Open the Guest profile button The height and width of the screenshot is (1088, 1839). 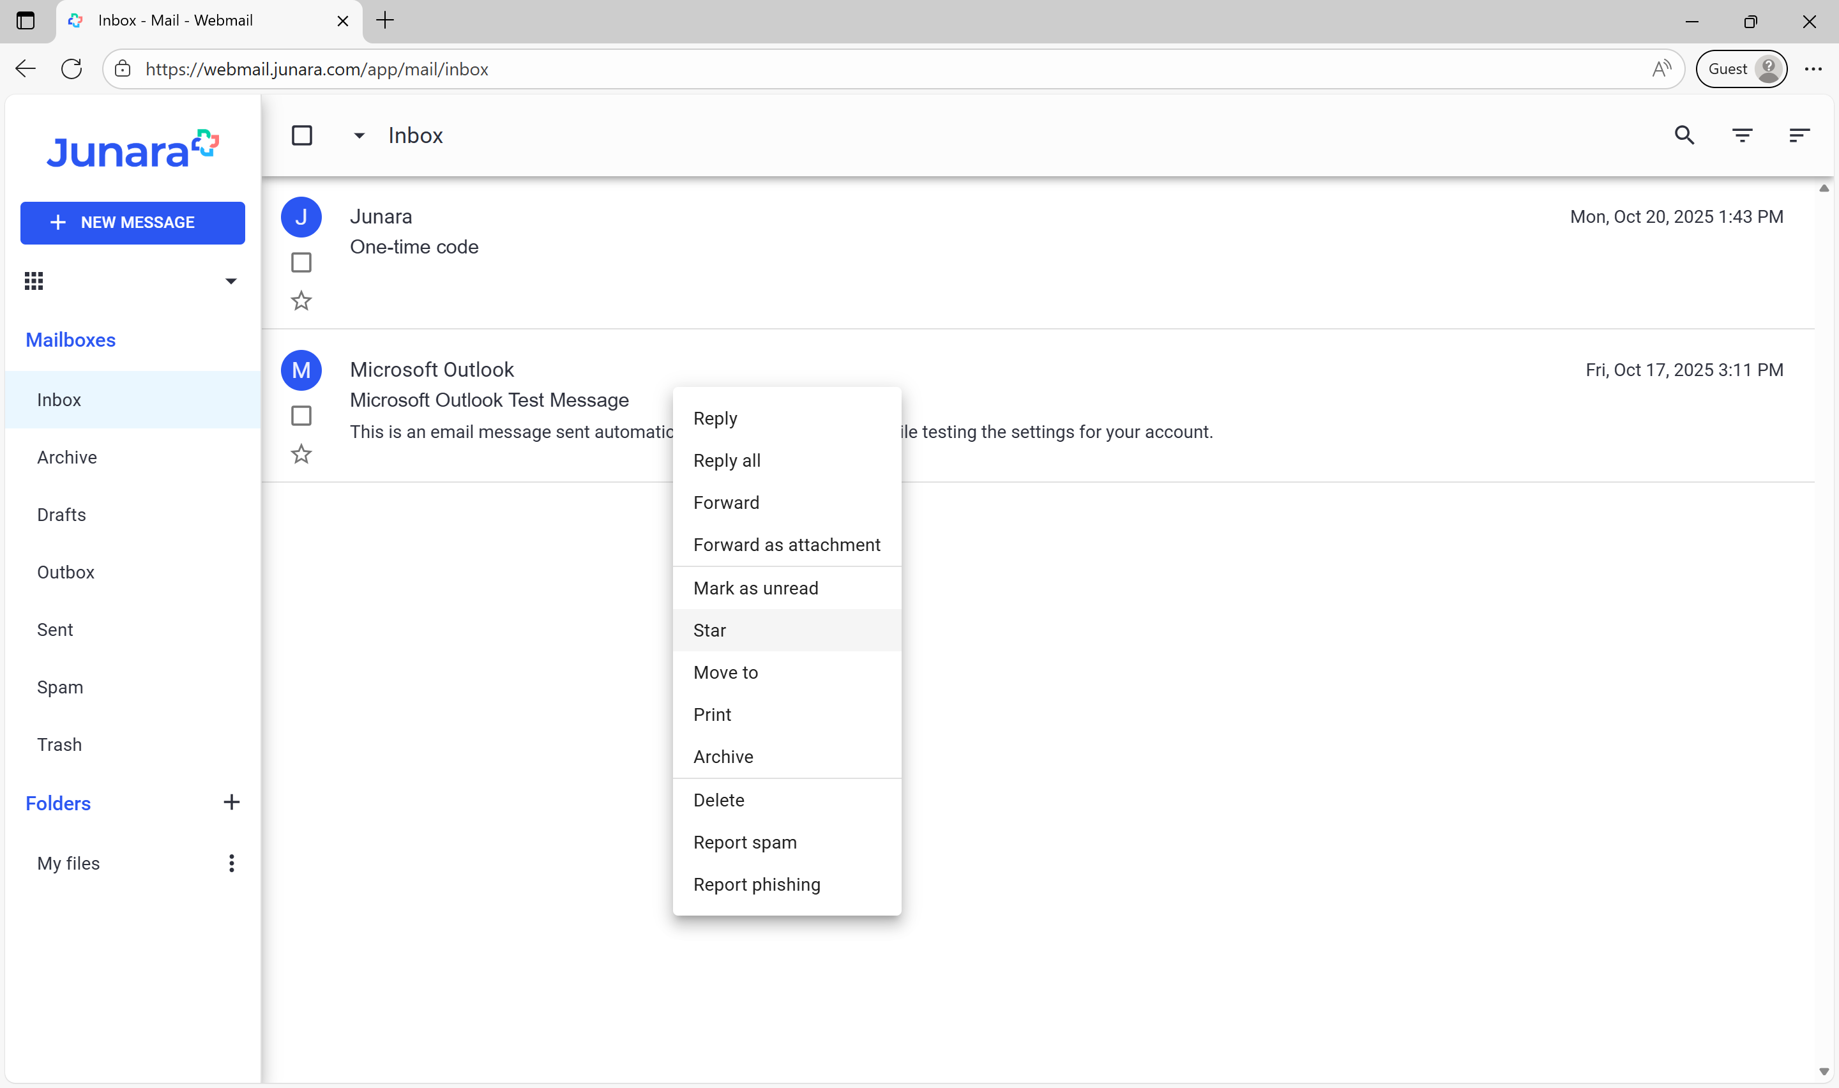point(1741,69)
